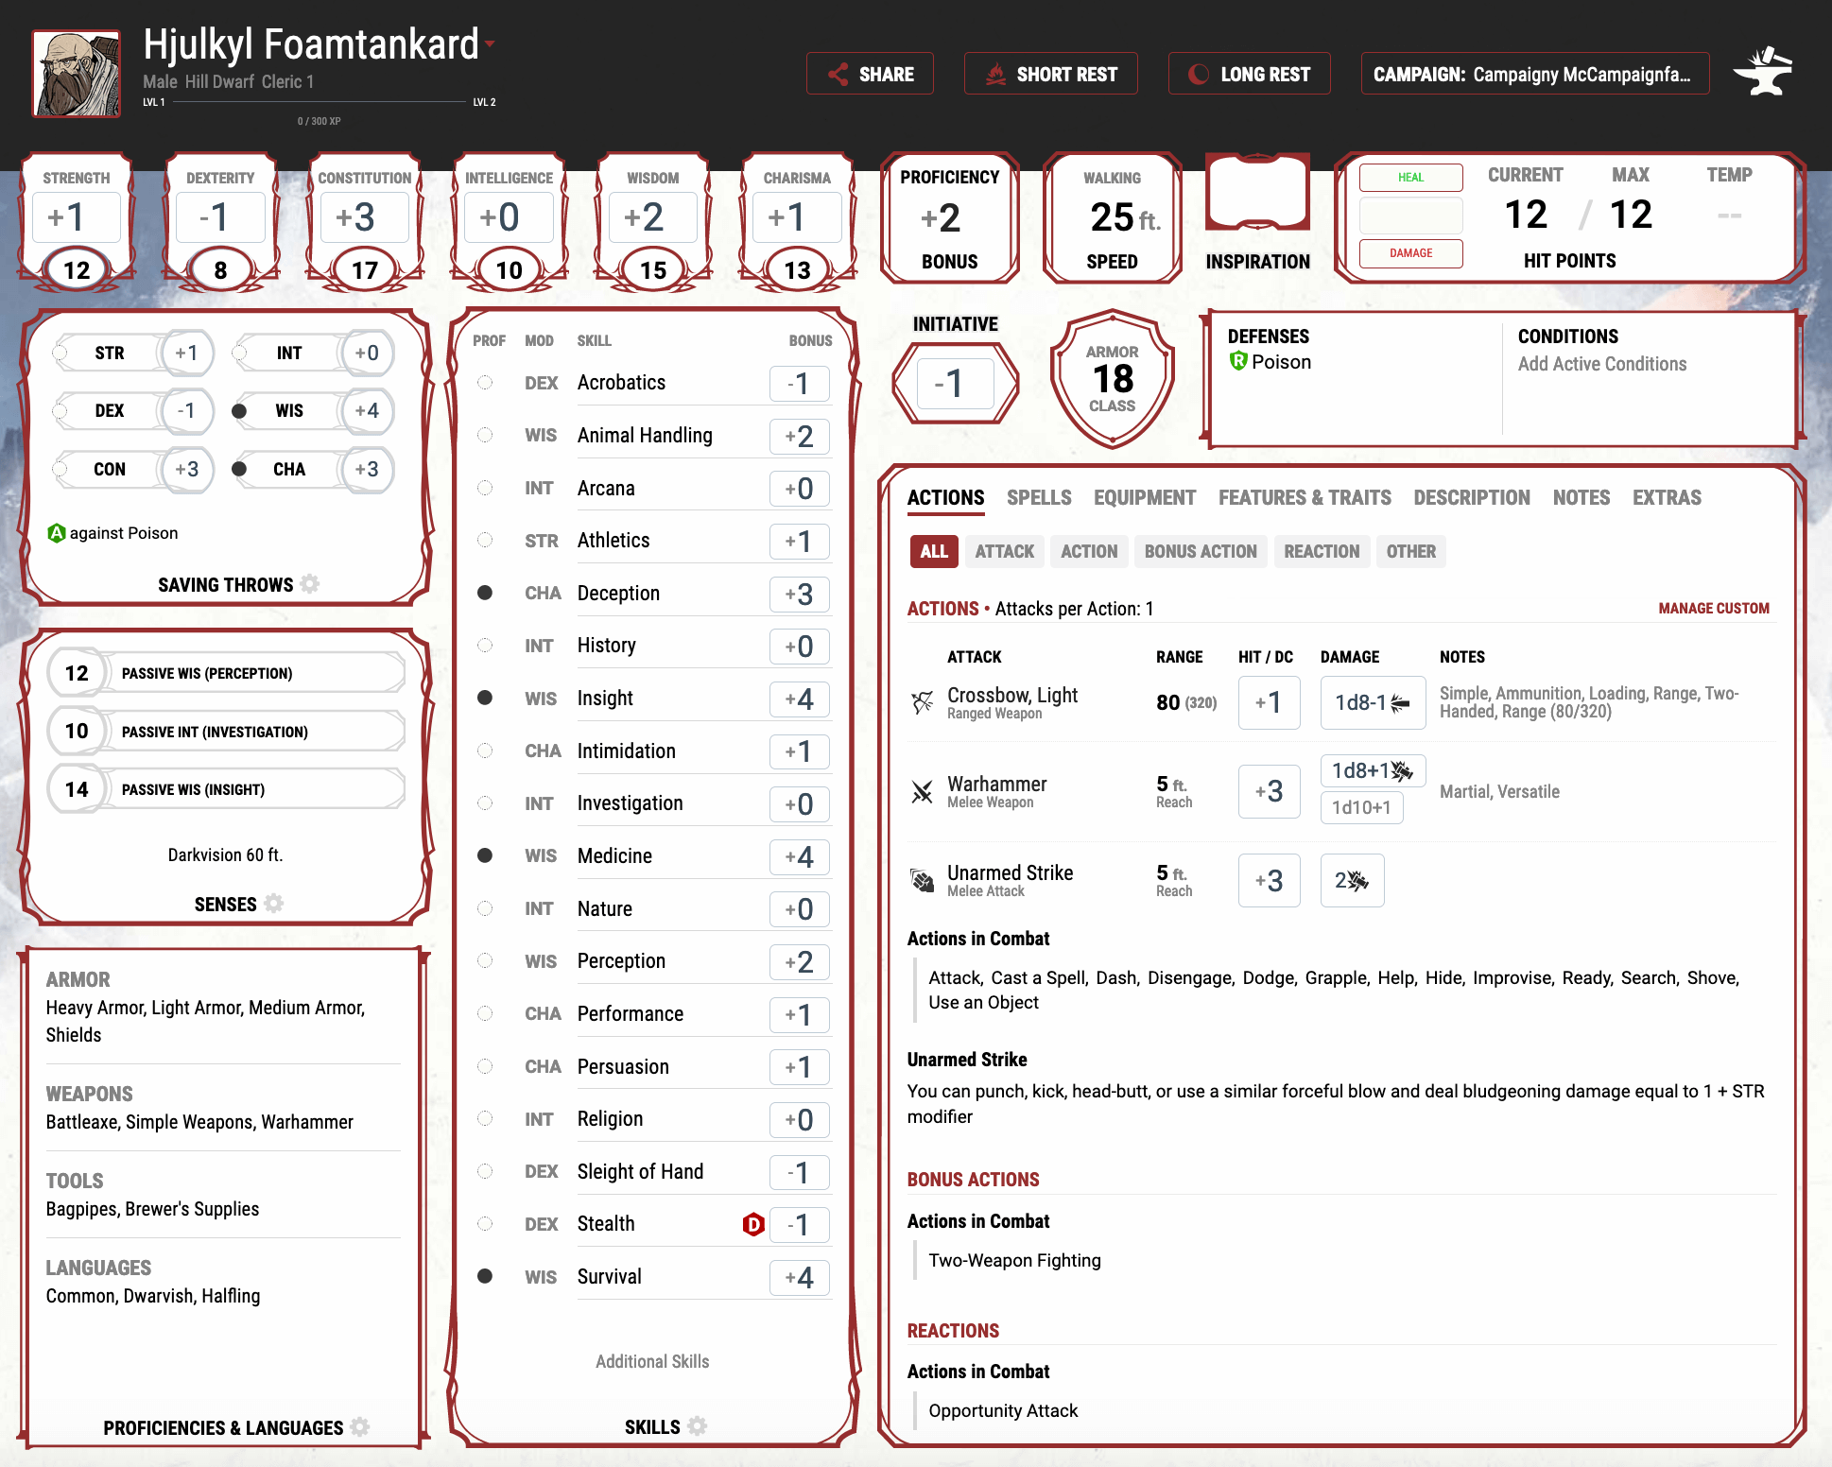Toggle Acrobatics skill proficiency dot

(485, 383)
